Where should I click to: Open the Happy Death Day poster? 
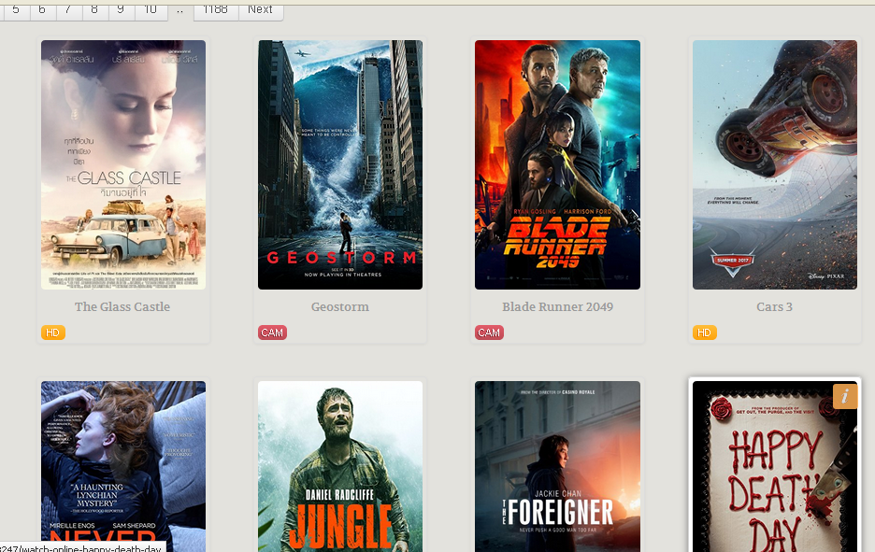(x=775, y=467)
